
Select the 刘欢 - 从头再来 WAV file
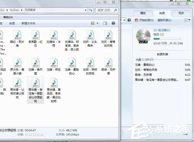(90, 38)
